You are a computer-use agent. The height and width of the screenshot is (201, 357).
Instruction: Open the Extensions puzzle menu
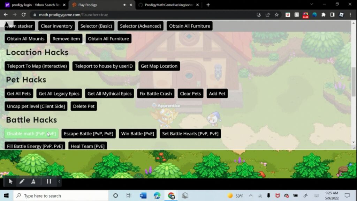(x=324, y=15)
